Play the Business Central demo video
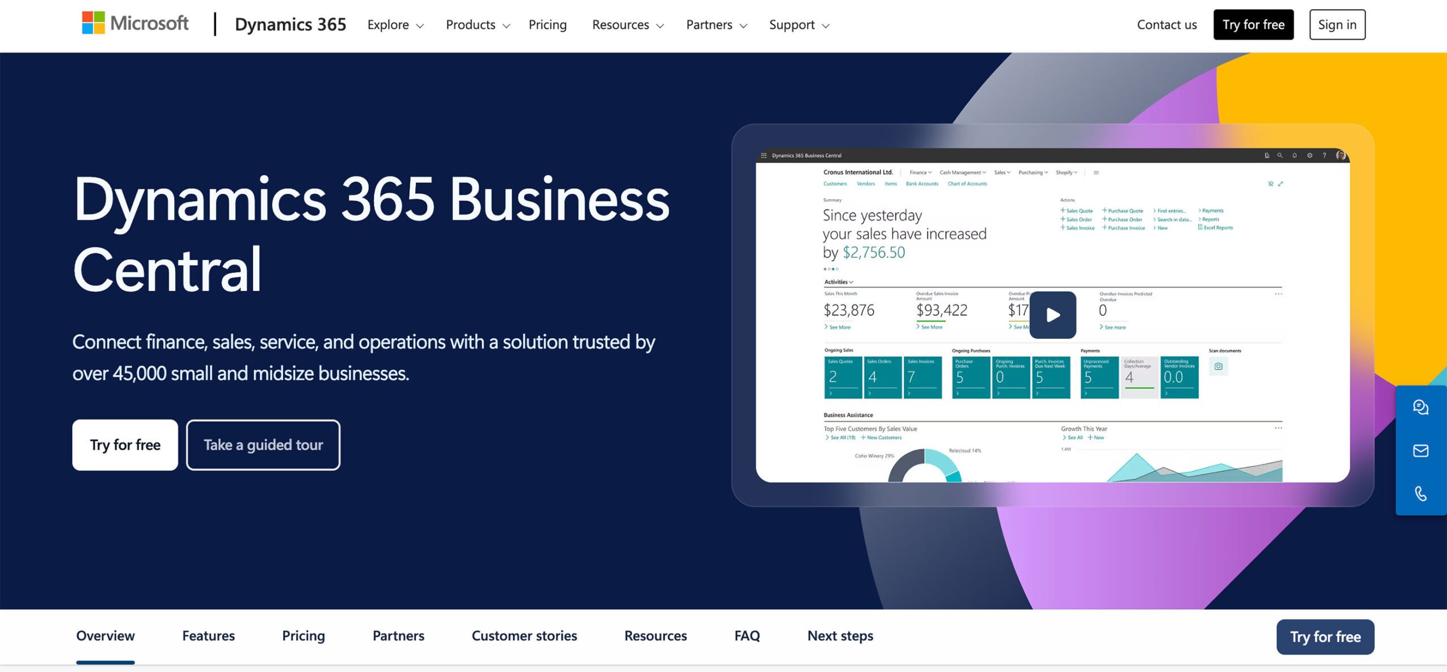 1052,315
